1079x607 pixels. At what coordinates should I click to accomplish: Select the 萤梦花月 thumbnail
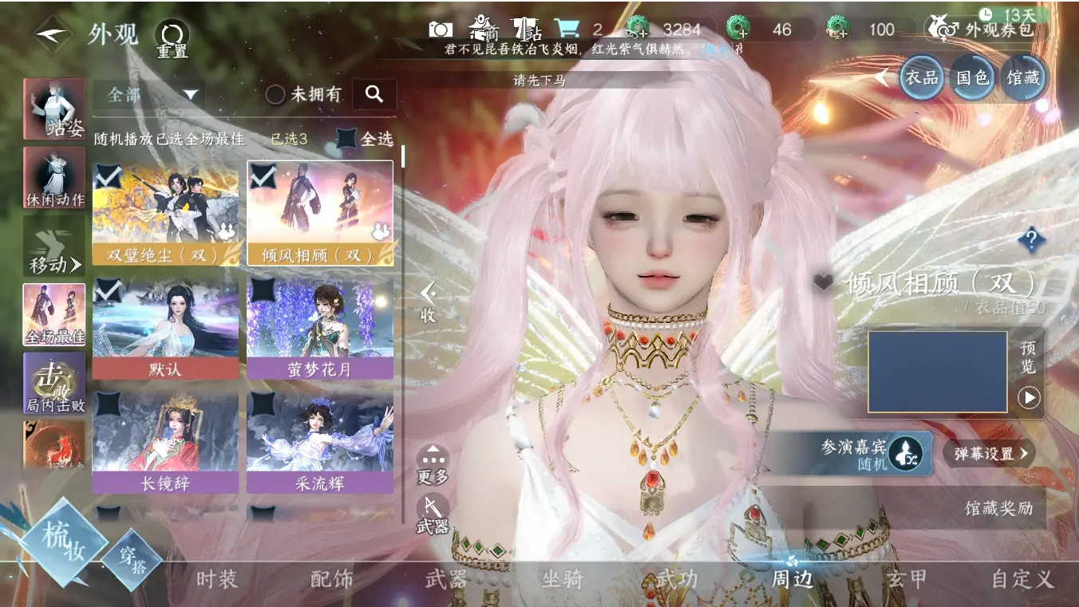320,328
